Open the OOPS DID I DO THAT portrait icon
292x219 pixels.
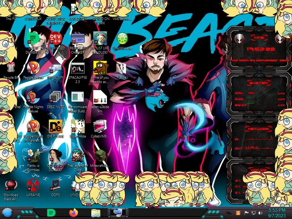click(56, 156)
